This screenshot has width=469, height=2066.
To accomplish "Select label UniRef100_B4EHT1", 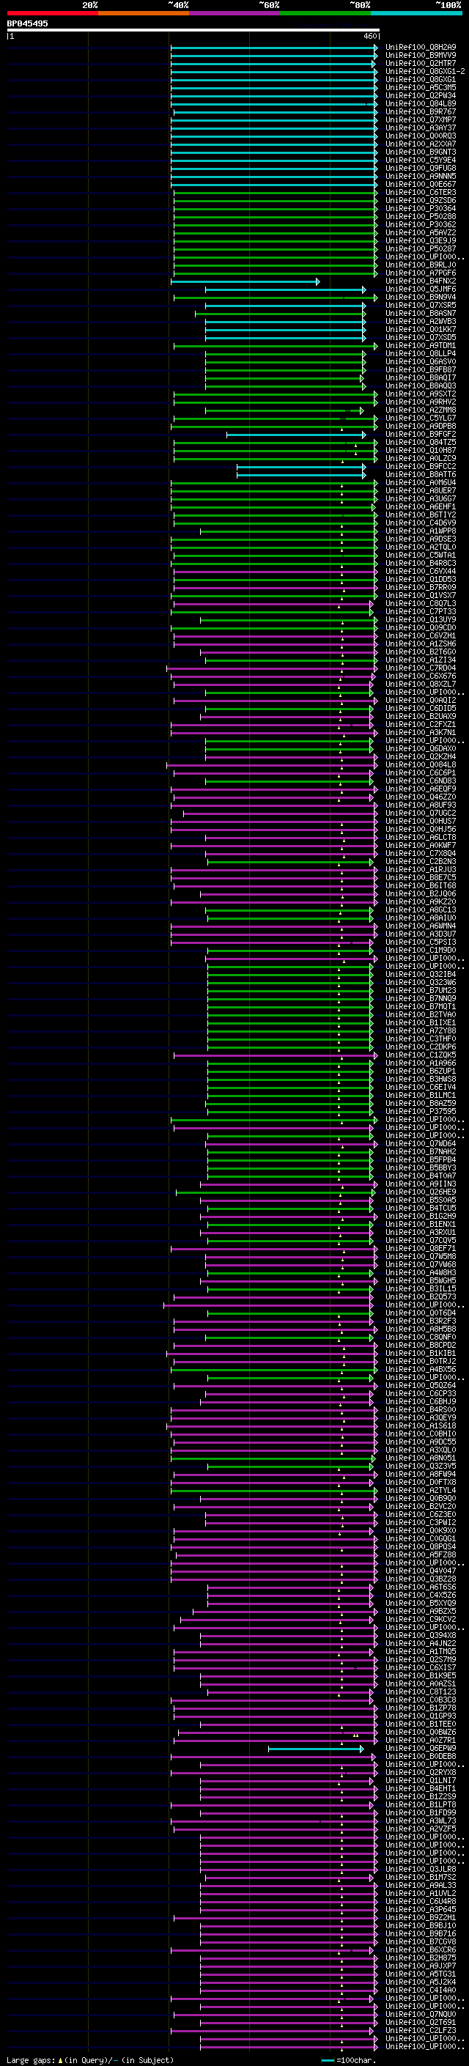I will pyautogui.click(x=421, y=1788).
